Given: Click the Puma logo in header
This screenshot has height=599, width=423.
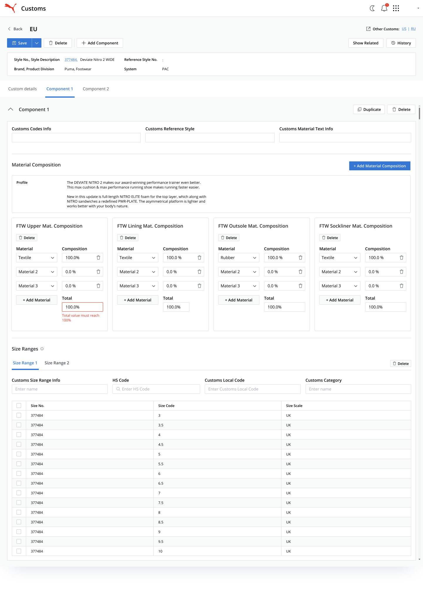Looking at the screenshot, I should click(x=11, y=8).
